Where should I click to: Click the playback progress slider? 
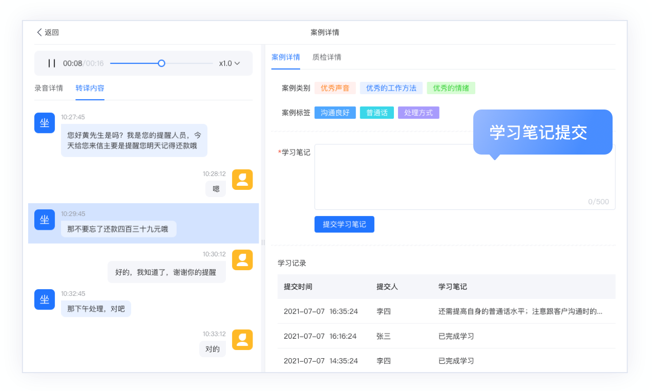(161, 63)
